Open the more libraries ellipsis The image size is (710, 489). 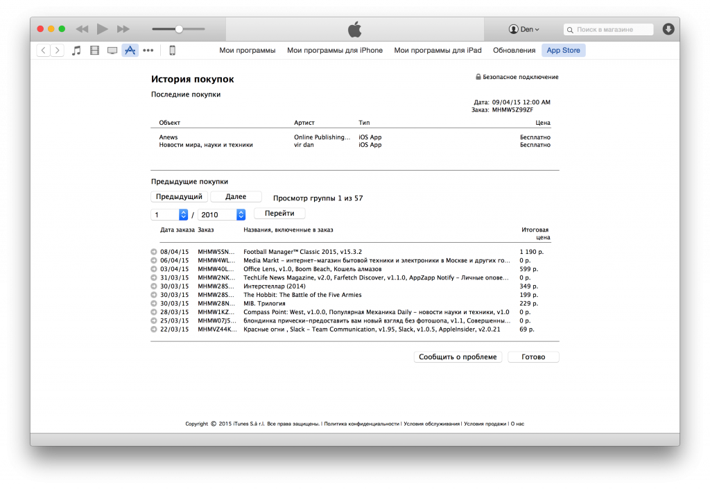[x=148, y=50]
